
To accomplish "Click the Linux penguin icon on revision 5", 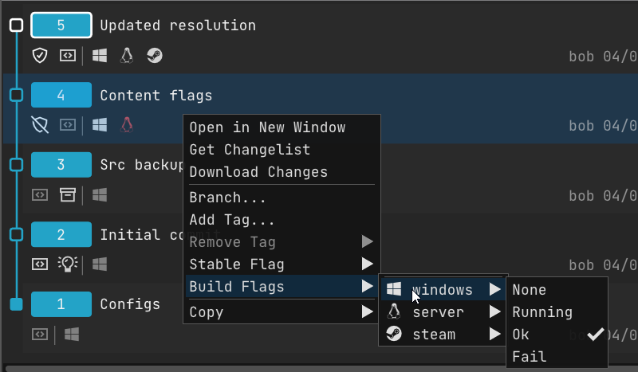I will coord(126,56).
